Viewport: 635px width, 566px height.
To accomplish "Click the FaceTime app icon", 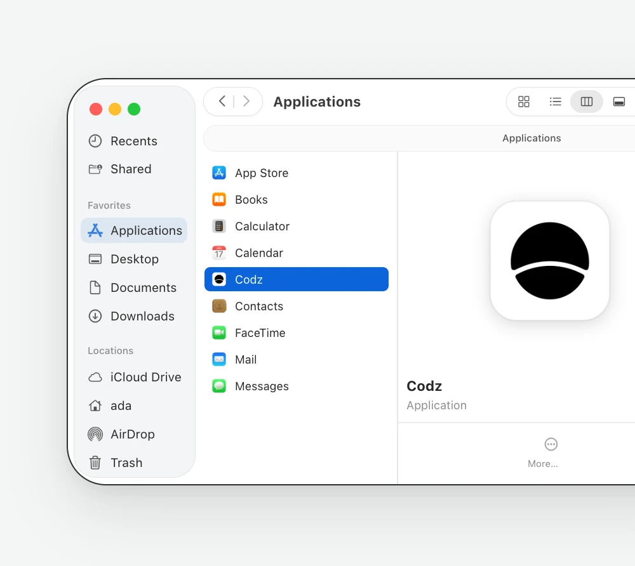I will click(219, 333).
